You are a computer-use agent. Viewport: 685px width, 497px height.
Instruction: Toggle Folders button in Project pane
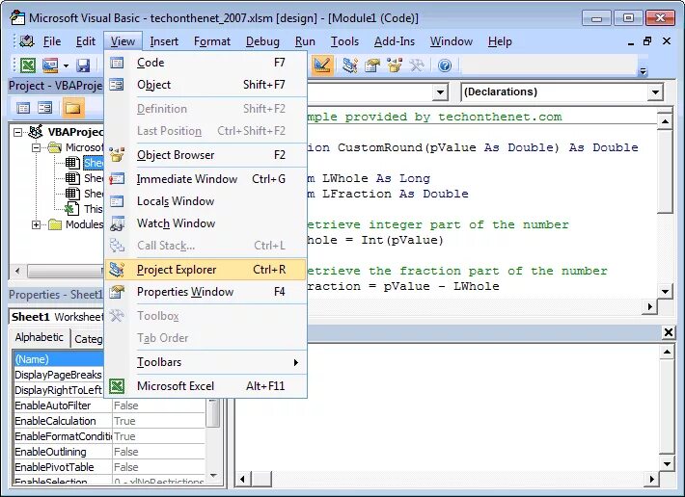73,108
